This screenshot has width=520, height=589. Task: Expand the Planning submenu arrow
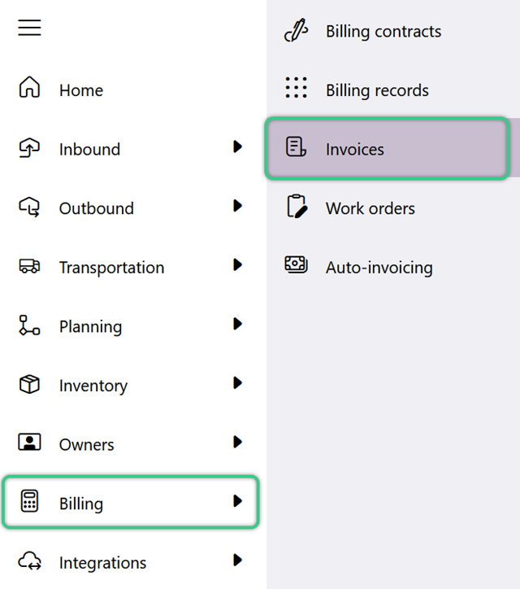coord(237,324)
